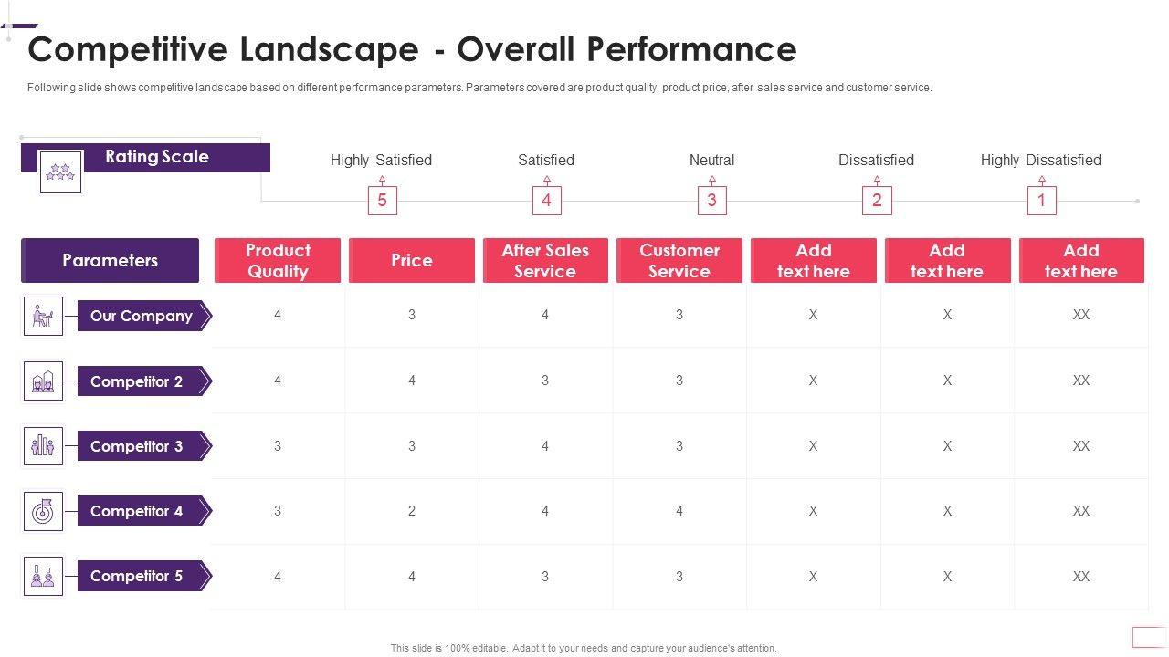Select the Our Company row label
This screenshot has width=1169, height=657.
tap(142, 316)
